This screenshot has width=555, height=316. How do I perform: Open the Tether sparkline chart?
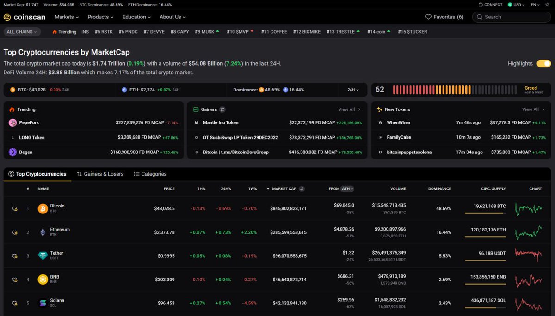click(x=528, y=255)
